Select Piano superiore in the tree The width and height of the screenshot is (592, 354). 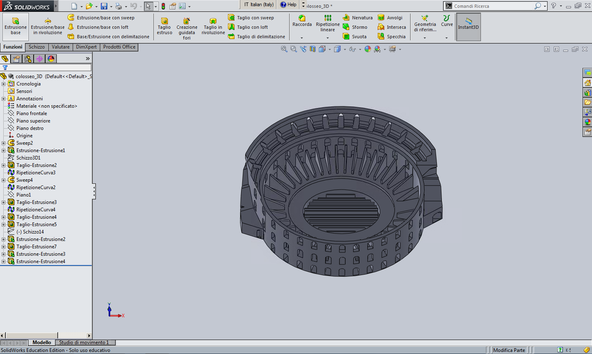(x=33, y=121)
